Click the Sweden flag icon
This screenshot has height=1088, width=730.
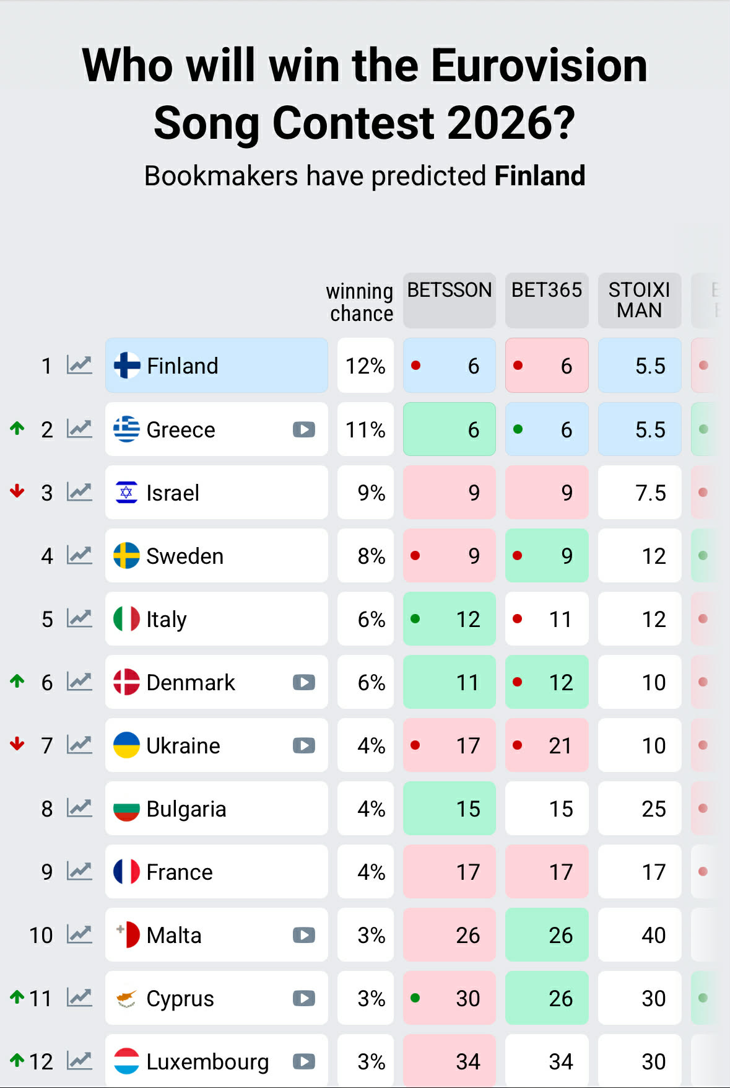click(127, 556)
